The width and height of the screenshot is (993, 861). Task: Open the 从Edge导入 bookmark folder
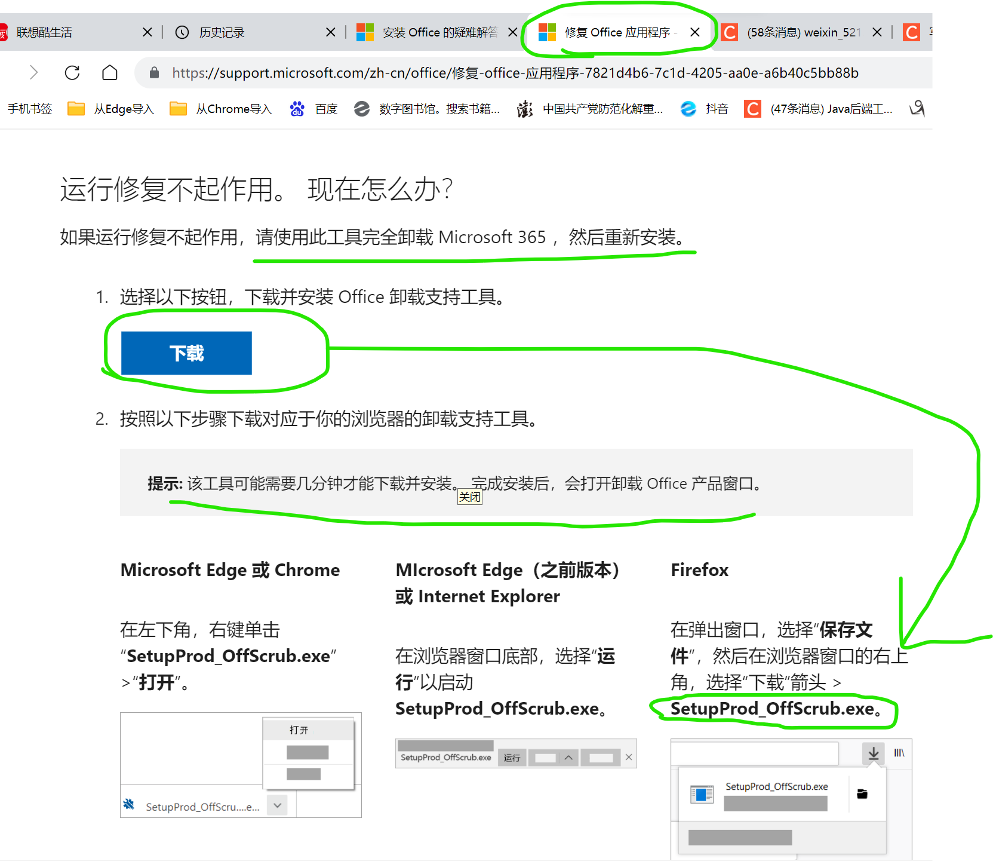tap(111, 109)
